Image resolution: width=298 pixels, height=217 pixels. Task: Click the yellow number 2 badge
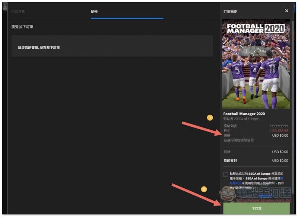tap(204, 189)
